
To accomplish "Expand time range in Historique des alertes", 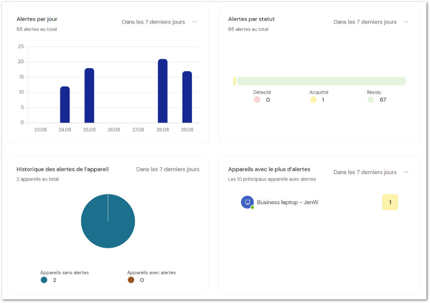I will pos(168,169).
